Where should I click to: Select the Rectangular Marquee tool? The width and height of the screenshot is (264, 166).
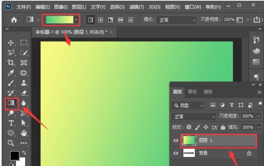(x=24, y=42)
